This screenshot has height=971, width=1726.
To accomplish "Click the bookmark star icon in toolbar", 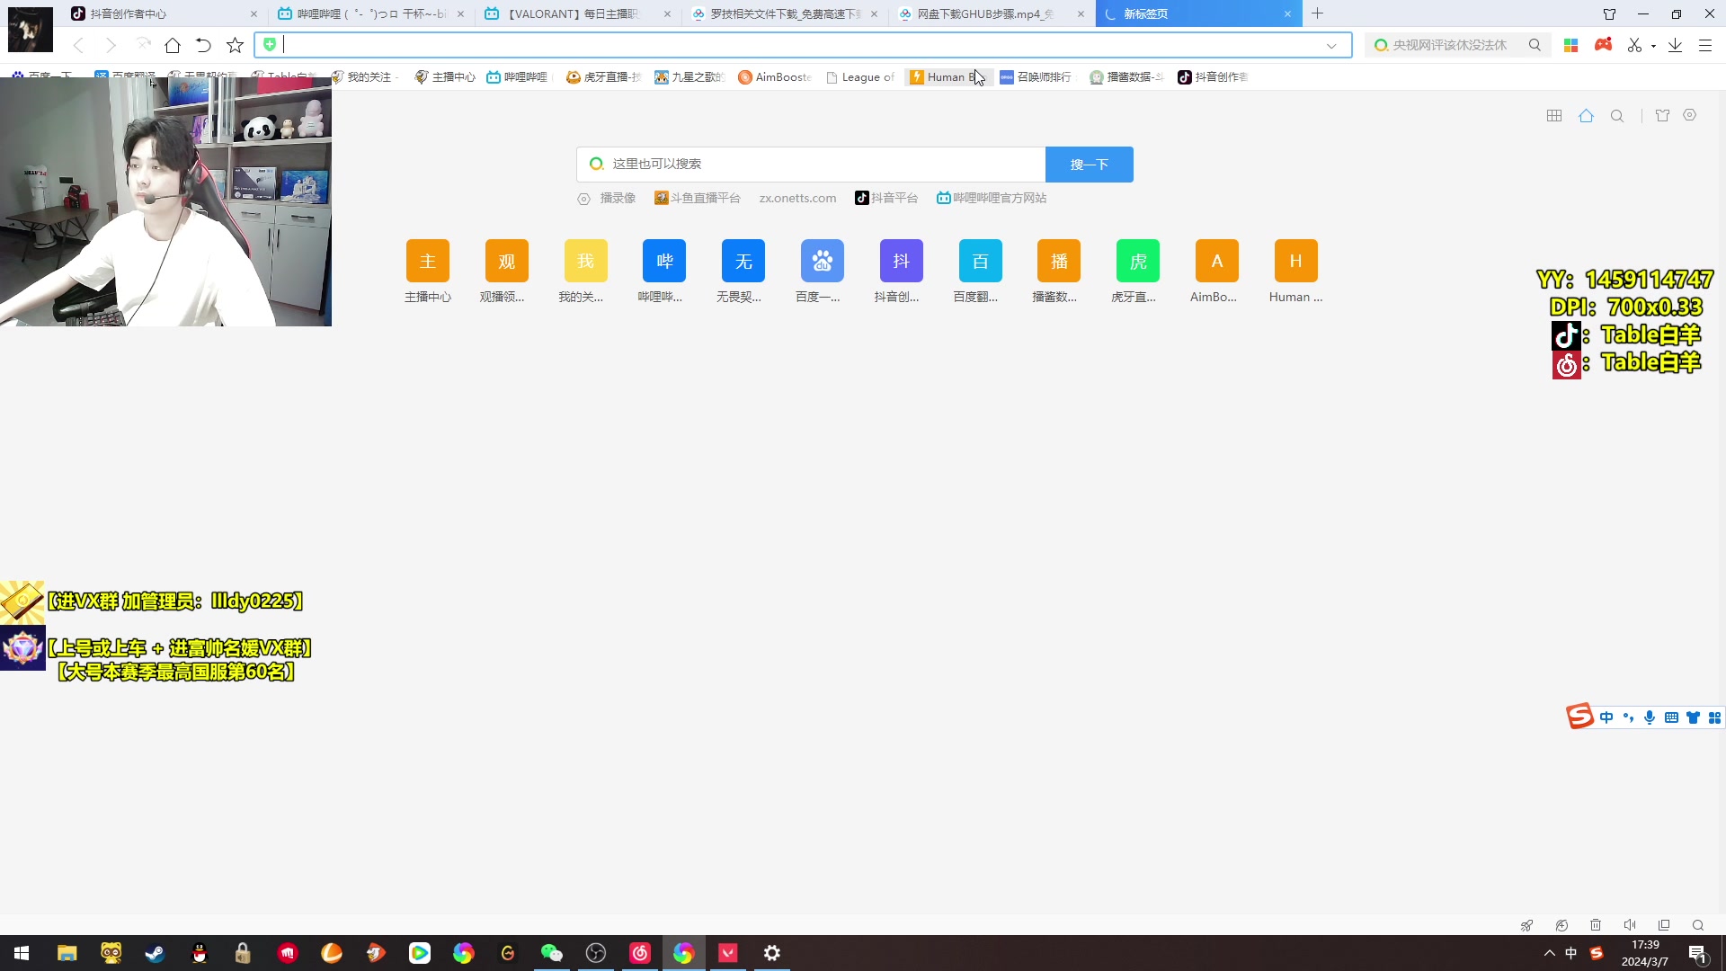I will pos(235,45).
